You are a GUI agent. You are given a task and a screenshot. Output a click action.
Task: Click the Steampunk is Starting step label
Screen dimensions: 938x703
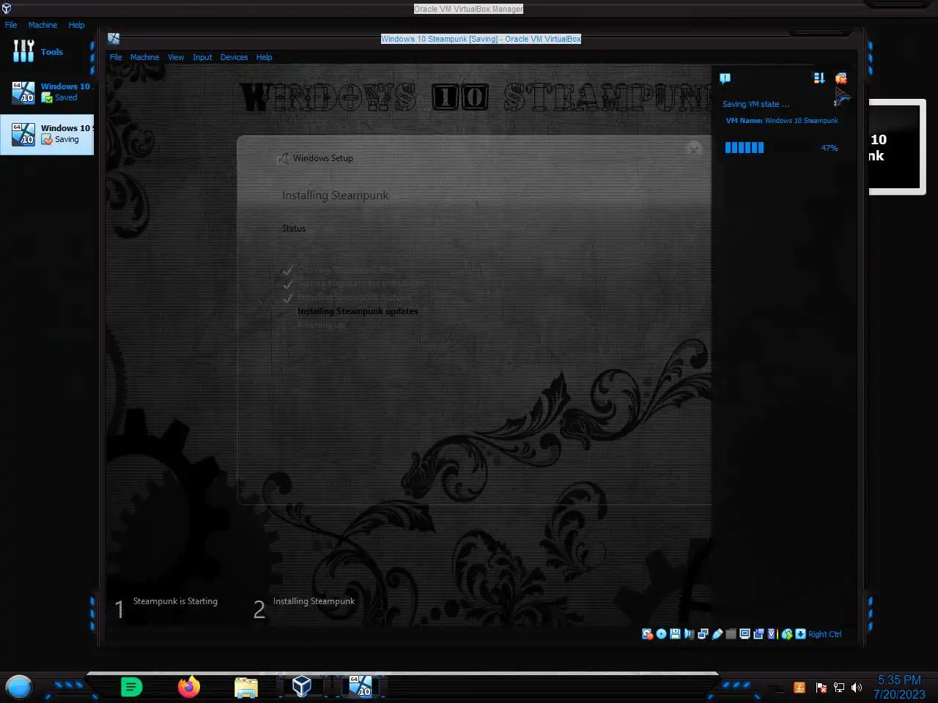pos(175,601)
